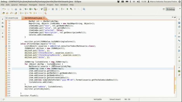The width and height of the screenshot is (182, 102).
Task: Click the 'valores.add(itemCombo);' code line
Action: (x=41, y=35)
